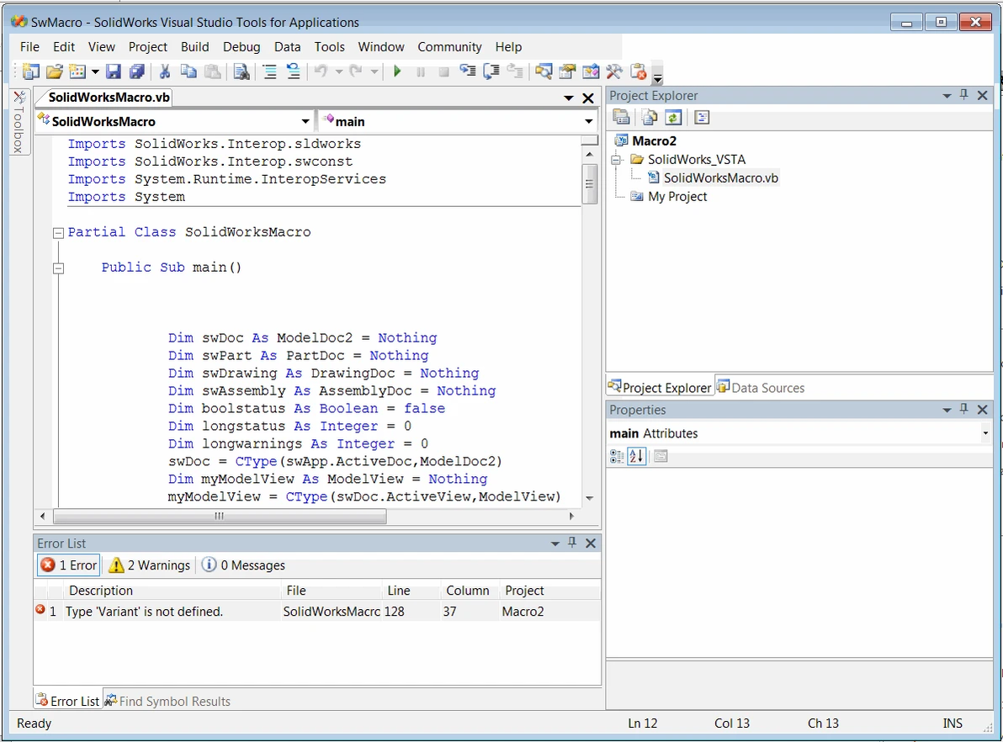Collapse the Partial Class code block
1003x742 pixels.
click(x=58, y=233)
